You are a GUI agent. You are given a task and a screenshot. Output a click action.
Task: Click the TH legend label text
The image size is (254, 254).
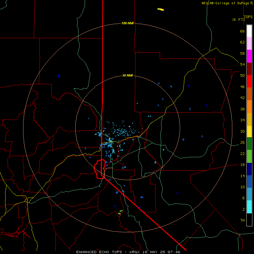tap(242, 220)
